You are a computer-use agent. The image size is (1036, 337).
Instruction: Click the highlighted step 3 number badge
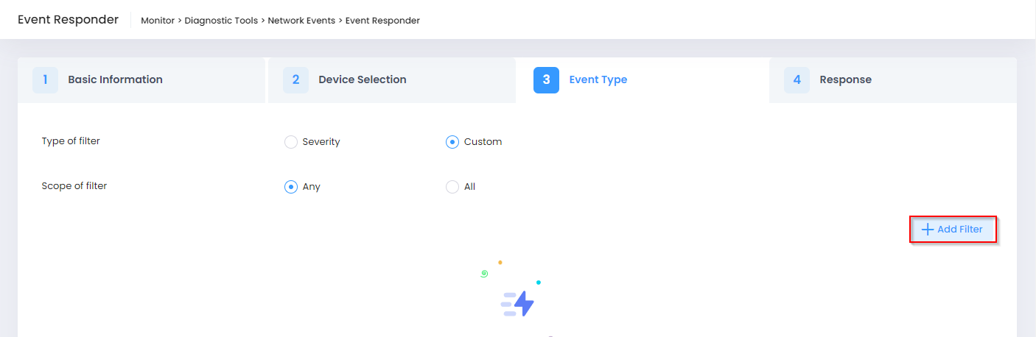tap(546, 79)
